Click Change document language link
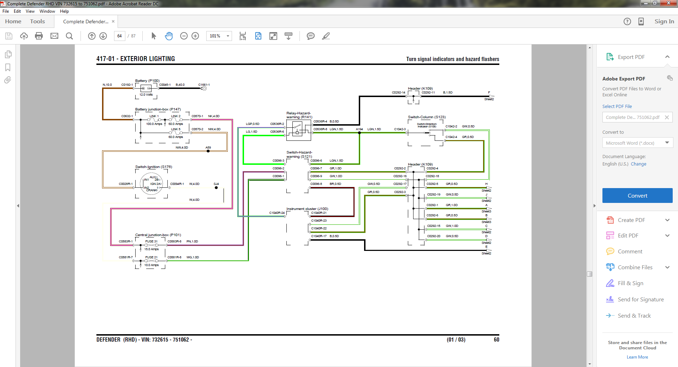The image size is (678, 367). 638,164
